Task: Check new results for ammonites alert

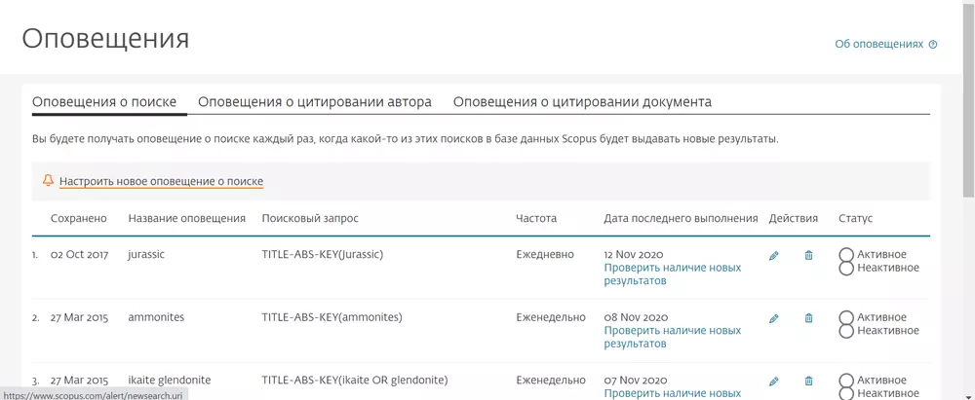Action: coord(672,337)
